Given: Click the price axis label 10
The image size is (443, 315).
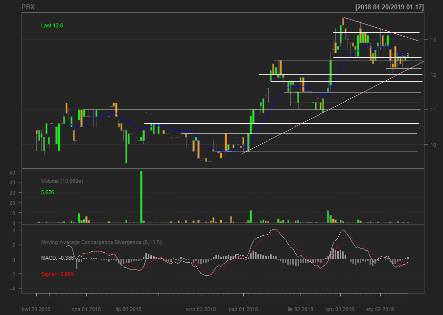Looking at the screenshot, I should point(433,145).
